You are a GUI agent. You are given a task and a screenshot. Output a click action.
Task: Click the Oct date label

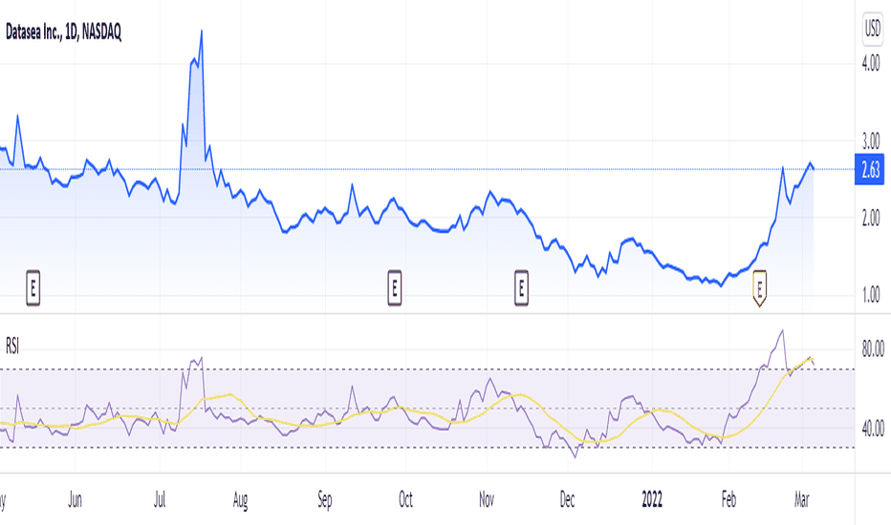coord(405,499)
